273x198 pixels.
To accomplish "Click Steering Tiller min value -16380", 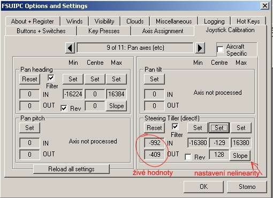I will coord(198,143).
